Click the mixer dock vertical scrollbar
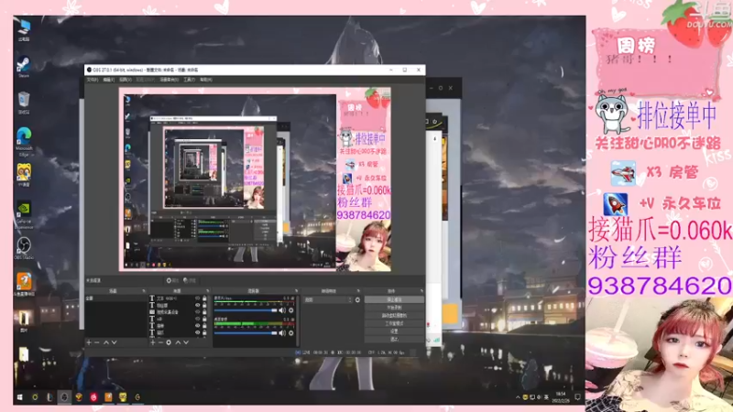The width and height of the screenshot is (733, 412). (x=298, y=320)
